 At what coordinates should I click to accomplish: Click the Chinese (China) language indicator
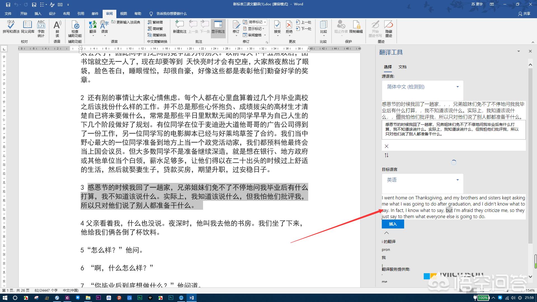(x=71, y=291)
